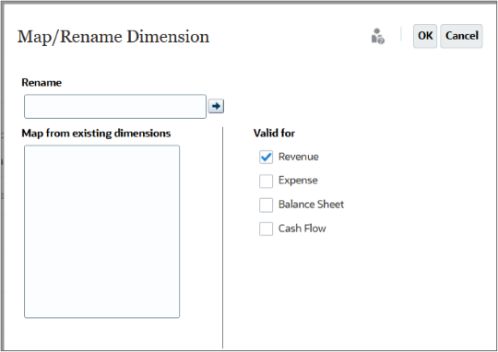The image size is (498, 352).
Task: Click the Map from existing dimensions list box
Action: pos(101,231)
